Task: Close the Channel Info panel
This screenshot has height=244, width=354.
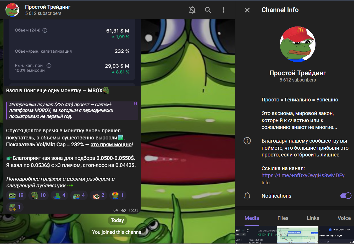Action: (x=247, y=10)
